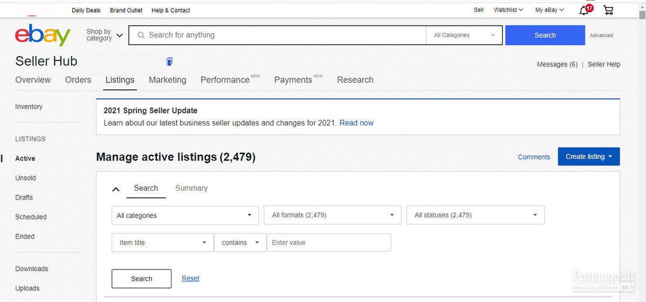The image size is (646, 302).
Task: Open the Seller Help link
Action: tap(604, 64)
